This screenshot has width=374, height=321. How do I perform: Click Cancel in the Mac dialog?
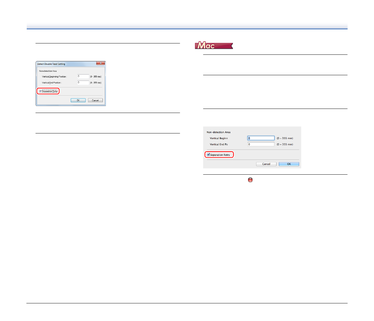point(266,164)
